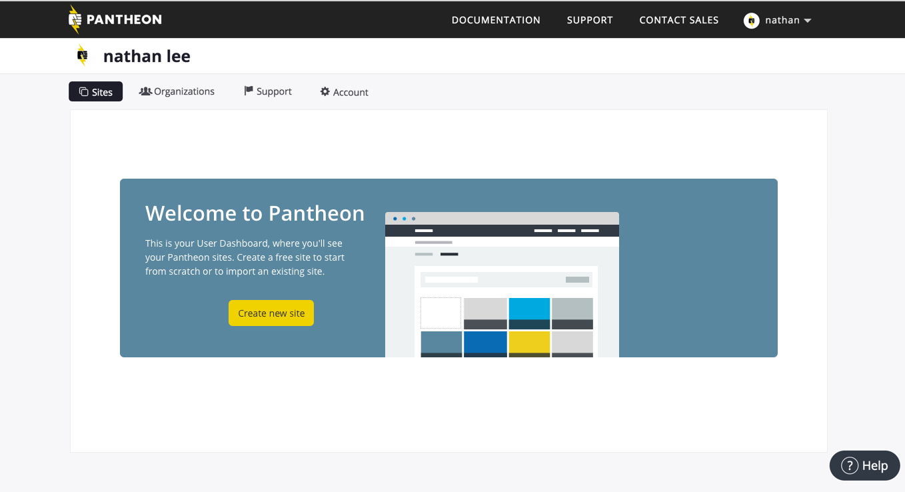Click the Pantheon logo in header
905x492 pixels.
pyautogui.click(x=115, y=19)
